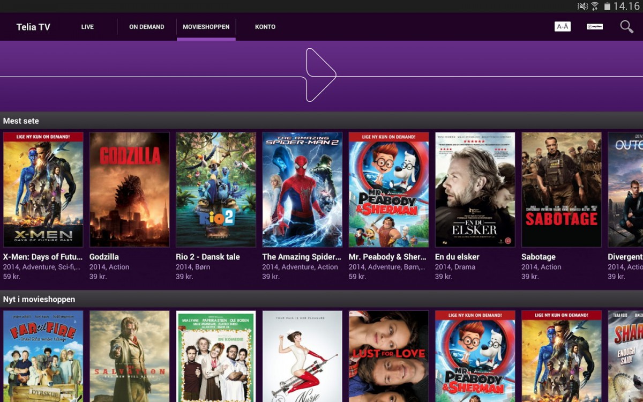This screenshot has height=402, width=643.
Task: Open the Nurse movie poster
Action: point(302,356)
